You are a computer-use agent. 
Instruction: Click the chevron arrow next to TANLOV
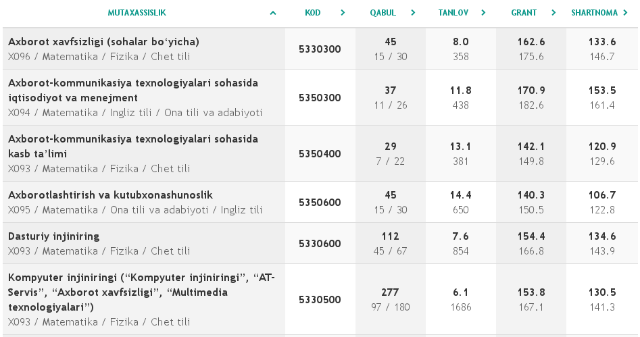(x=483, y=13)
